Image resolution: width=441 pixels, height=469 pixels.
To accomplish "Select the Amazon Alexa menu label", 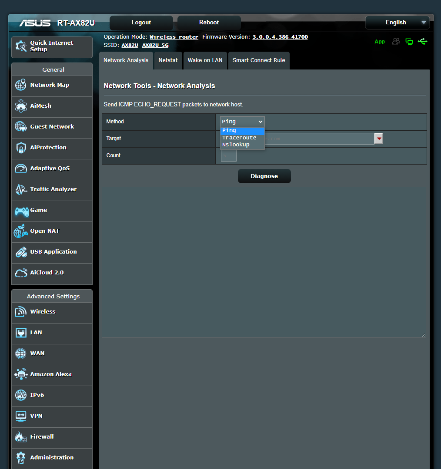I will coord(51,374).
